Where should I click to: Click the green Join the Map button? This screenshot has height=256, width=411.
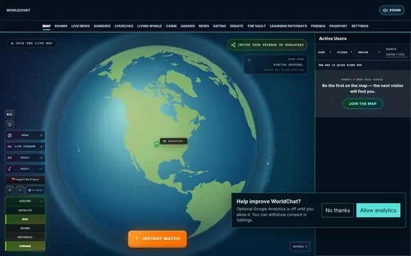click(x=362, y=104)
